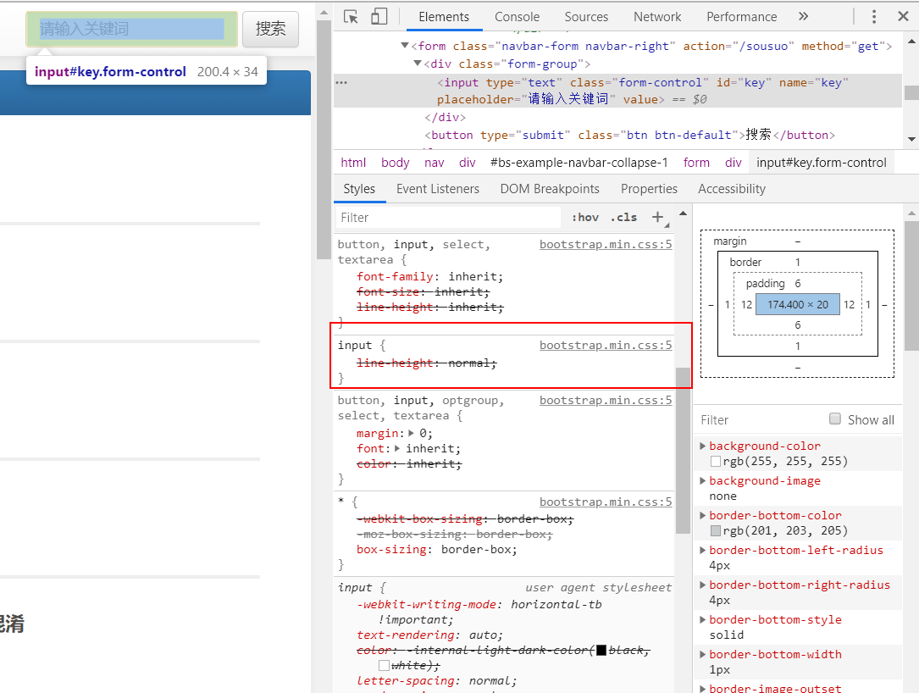919x693 pixels.
Task: Click the white background-color swatch
Action: click(715, 462)
